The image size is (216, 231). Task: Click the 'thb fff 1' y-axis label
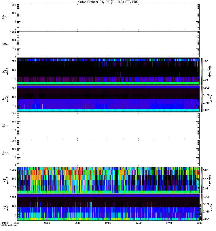click(5, 17)
